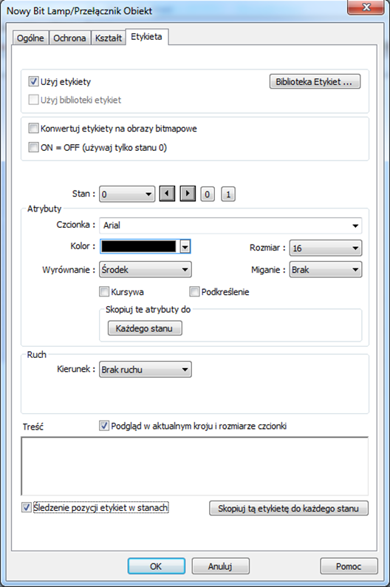Jump to state 1 button
Screen dimensions: 390x587
[x=228, y=194]
